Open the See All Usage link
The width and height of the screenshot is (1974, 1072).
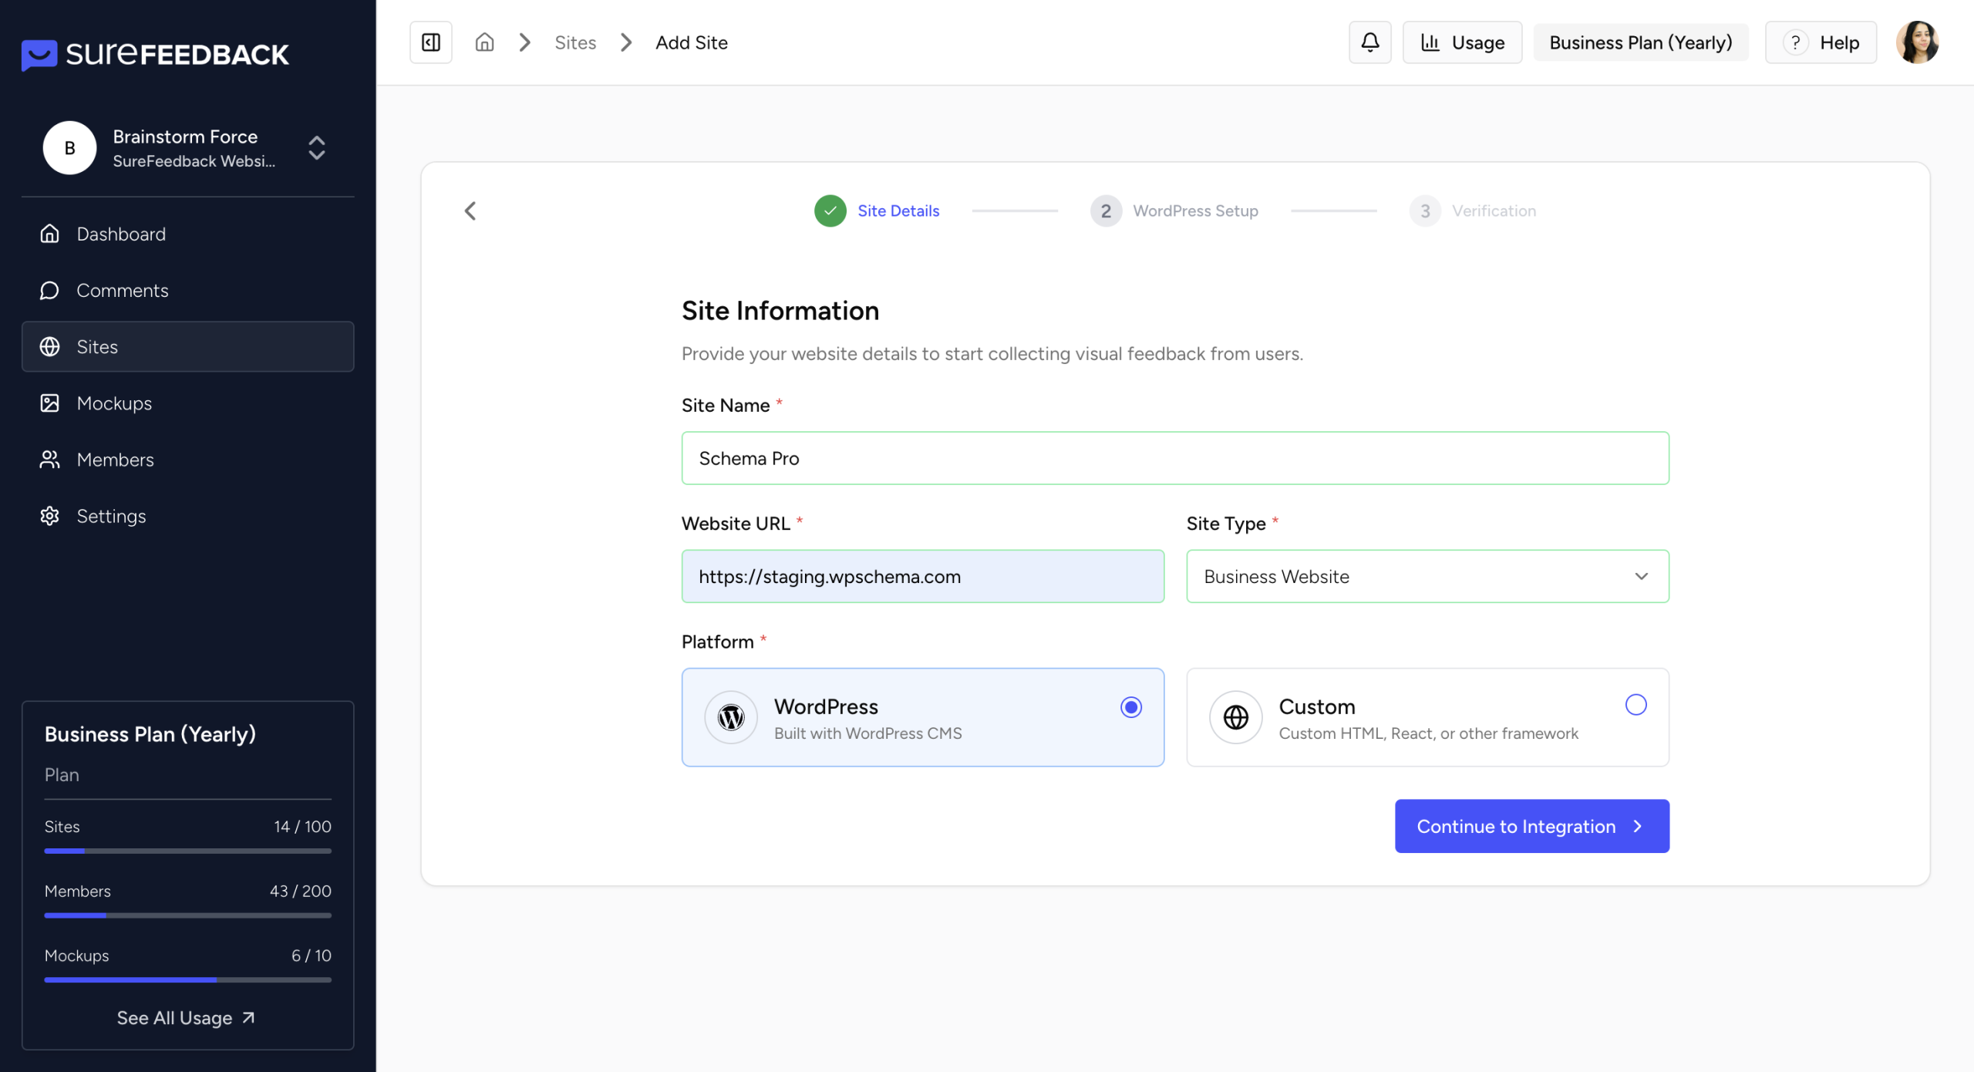(x=186, y=1018)
